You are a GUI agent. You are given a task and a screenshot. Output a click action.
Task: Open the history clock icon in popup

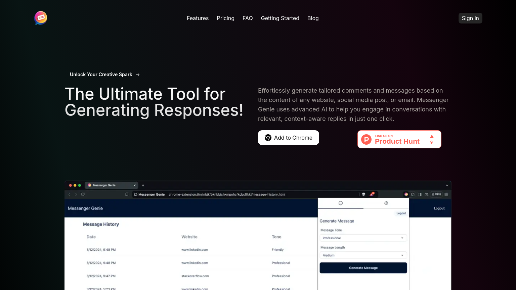click(386, 203)
